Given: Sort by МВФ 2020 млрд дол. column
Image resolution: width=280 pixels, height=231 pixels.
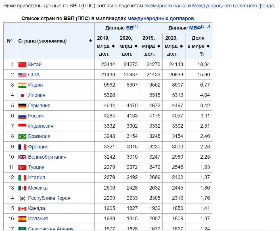Looking at the screenshot, I should (181, 46).
